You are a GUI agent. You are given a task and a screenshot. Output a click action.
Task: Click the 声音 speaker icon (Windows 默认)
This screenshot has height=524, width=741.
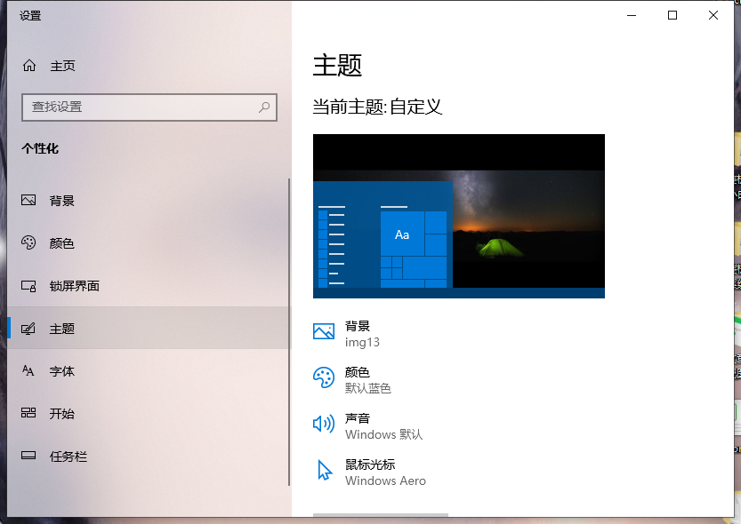pos(324,425)
